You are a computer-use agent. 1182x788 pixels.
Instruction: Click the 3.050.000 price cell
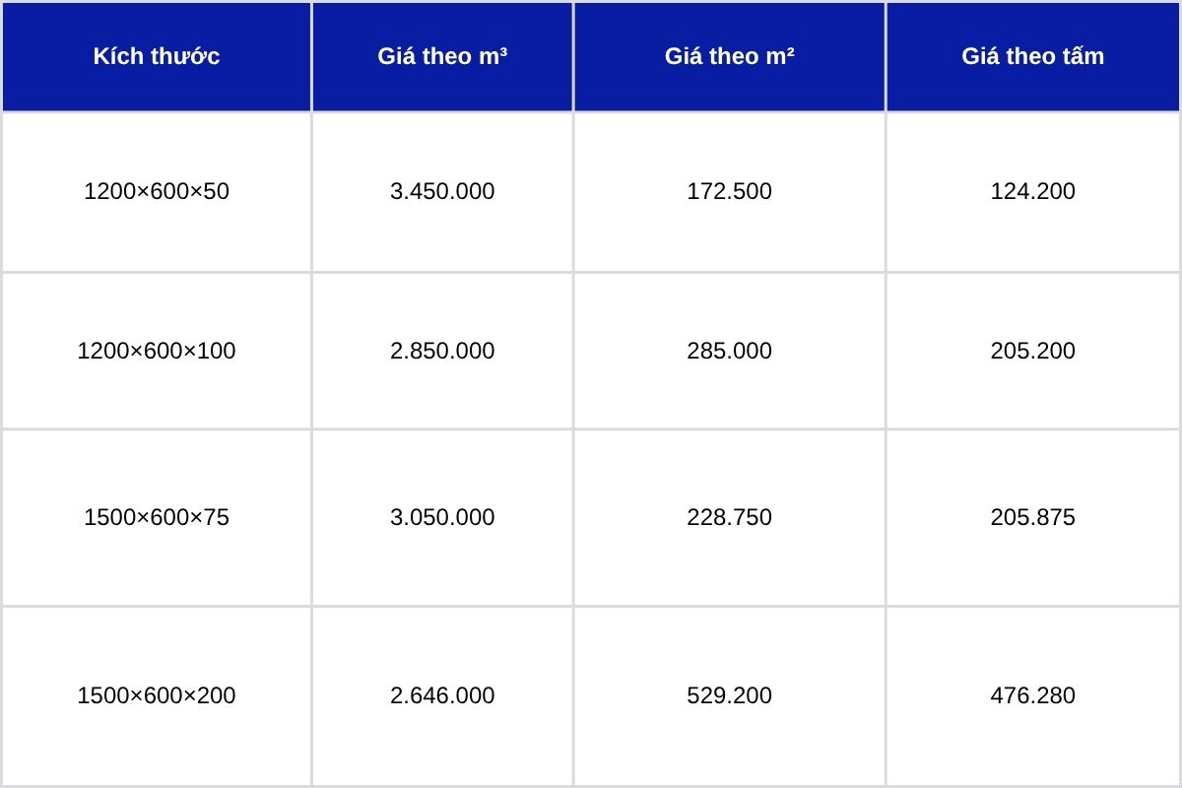[x=442, y=517]
